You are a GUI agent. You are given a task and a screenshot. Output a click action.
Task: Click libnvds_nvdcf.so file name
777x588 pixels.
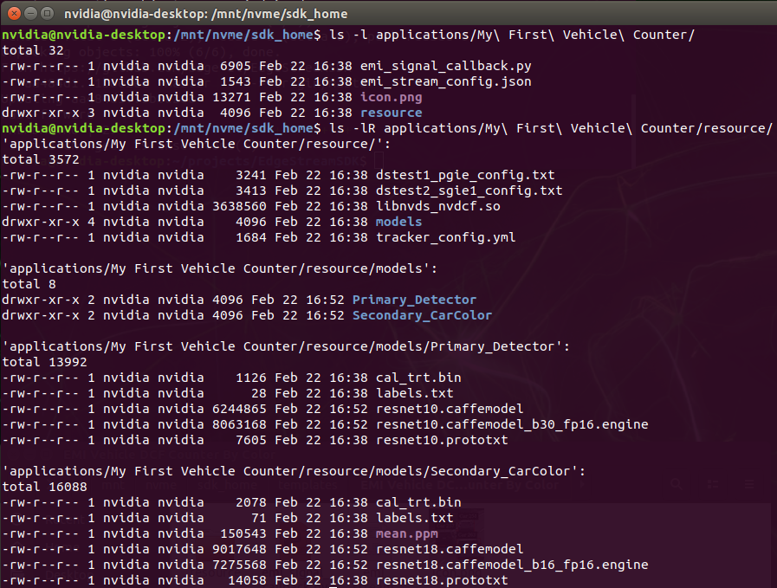click(438, 206)
